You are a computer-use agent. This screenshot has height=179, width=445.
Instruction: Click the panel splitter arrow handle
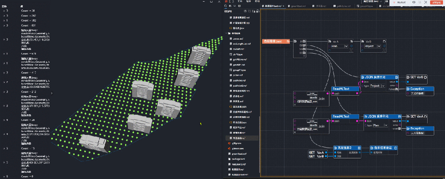[52, 93]
